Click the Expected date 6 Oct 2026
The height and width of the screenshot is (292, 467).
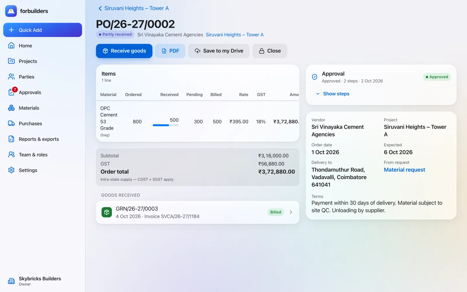pyautogui.click(x=398, y=152)
